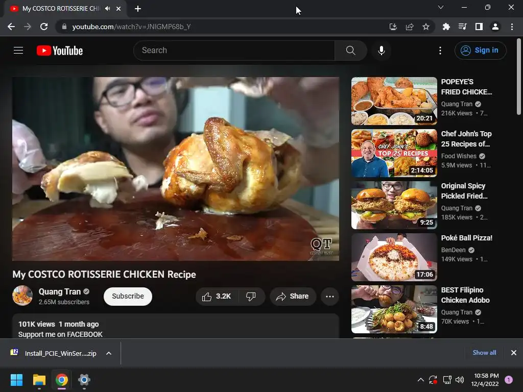Open YouTube settings three-dot menu
Image resolution: width=523 pixels, height=392 pixels.
click(440, 51)
